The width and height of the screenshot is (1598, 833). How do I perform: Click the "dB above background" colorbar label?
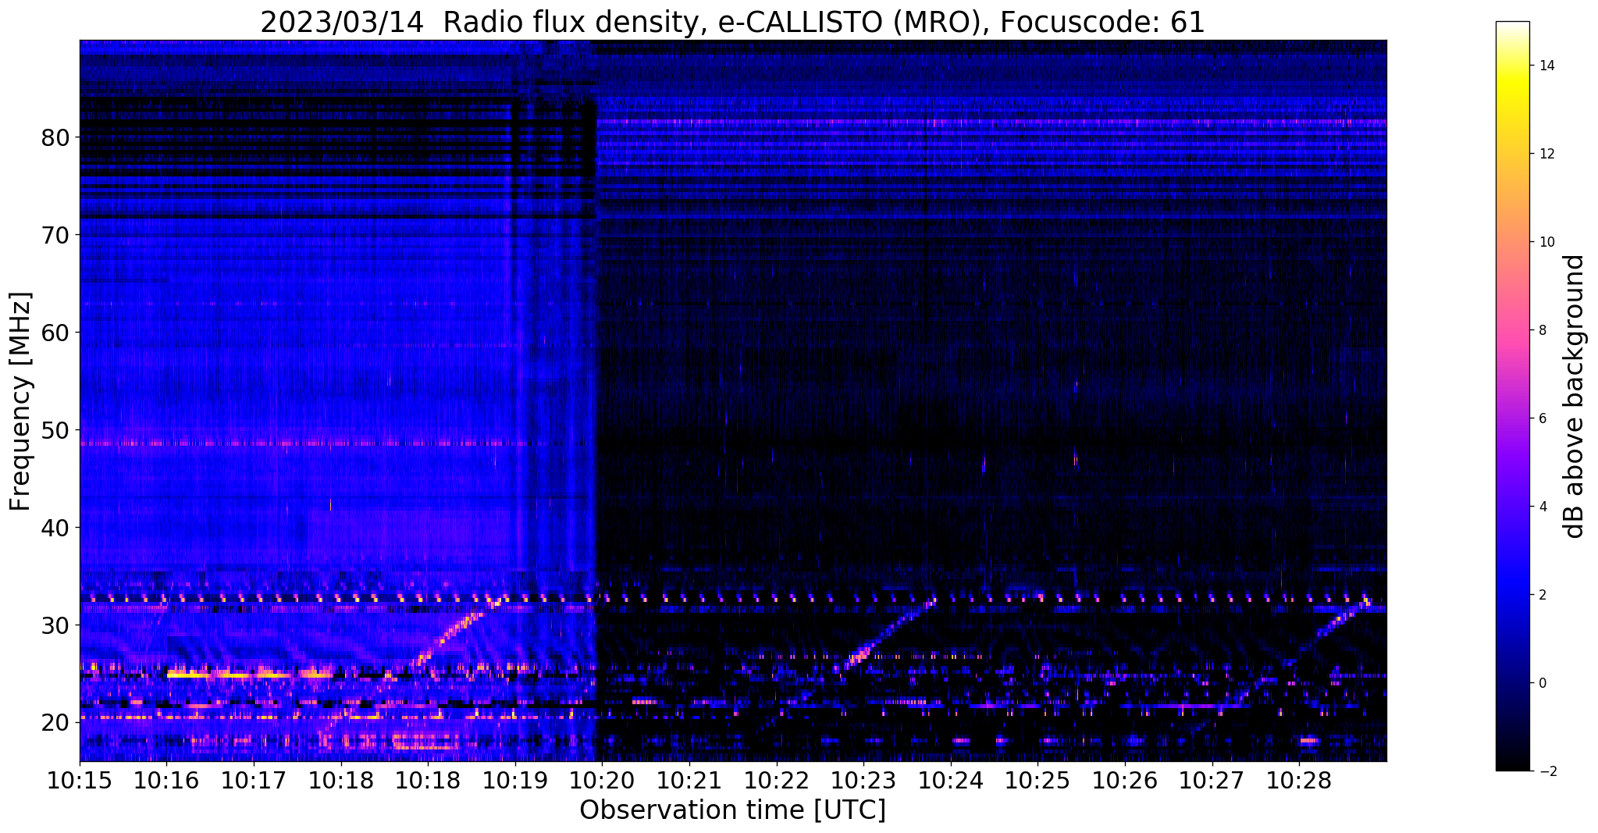pos(1575,397)
